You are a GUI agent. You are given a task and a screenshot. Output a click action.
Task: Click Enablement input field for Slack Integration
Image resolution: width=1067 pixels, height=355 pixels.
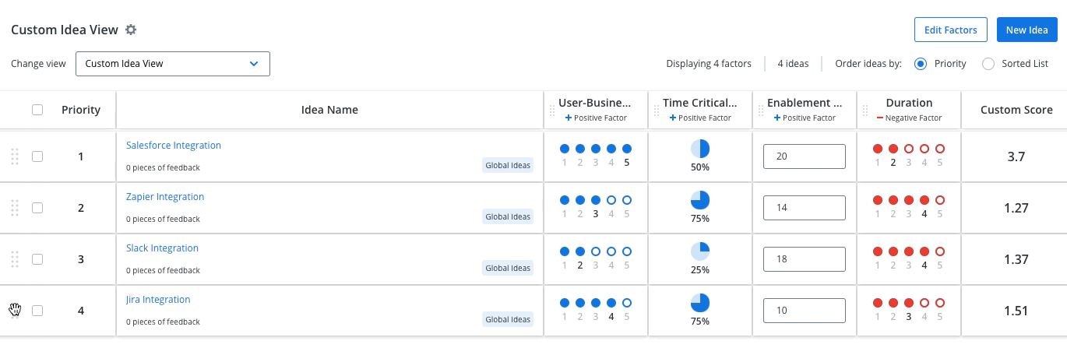804,259
